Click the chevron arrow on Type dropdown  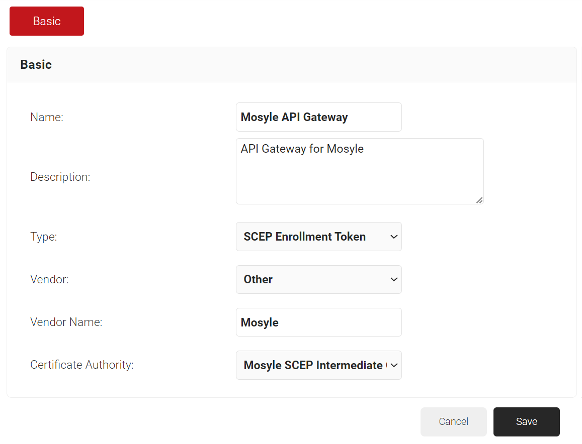point(394,237)
